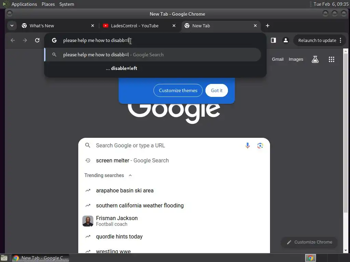
Task: Click Customize themes button
Action: [178, 90]
